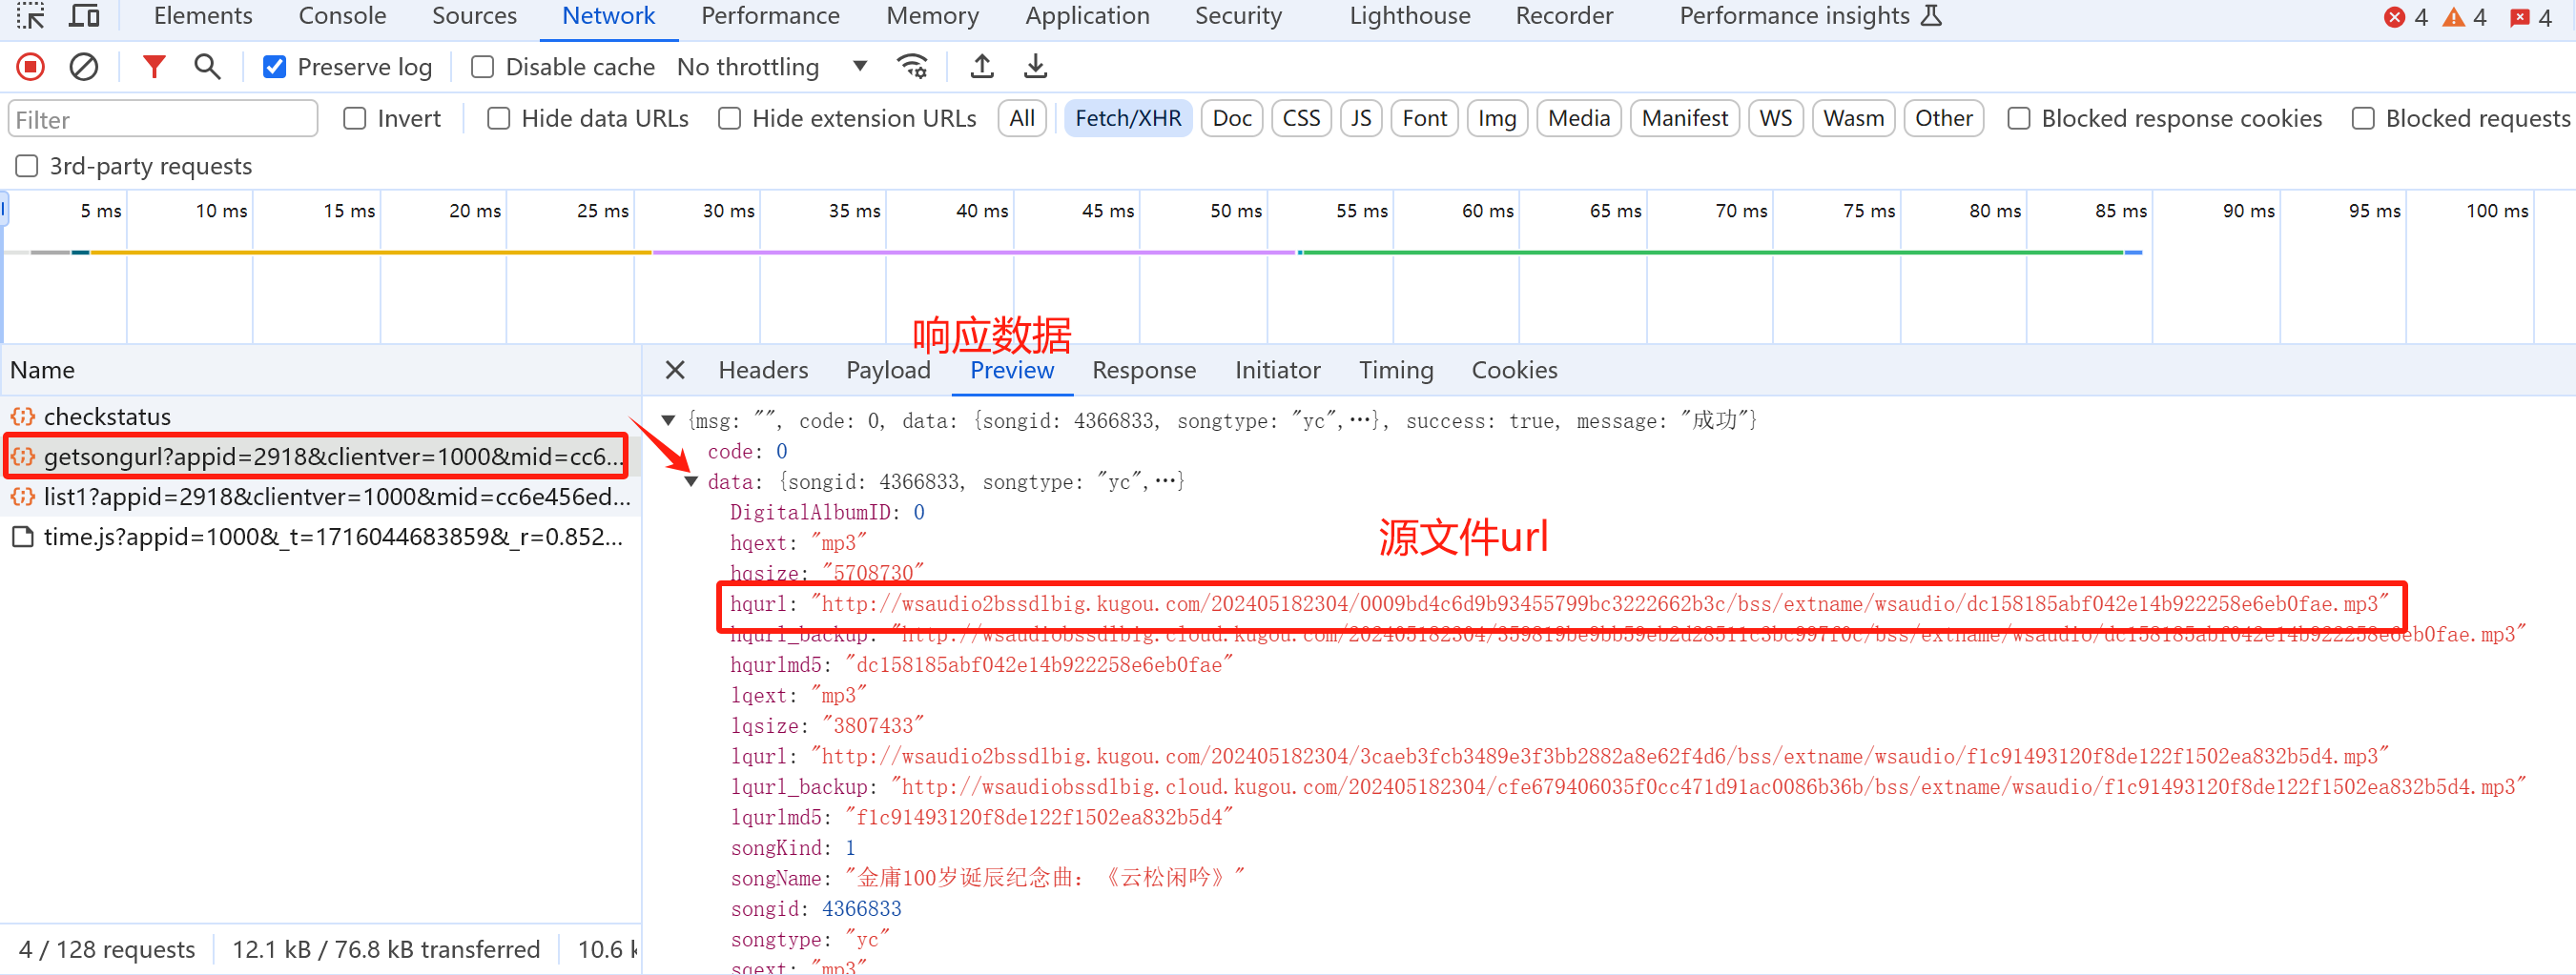This screenshot has height=975, width=2576.
Task: Select the getsongurl request row
Action: 320,457
